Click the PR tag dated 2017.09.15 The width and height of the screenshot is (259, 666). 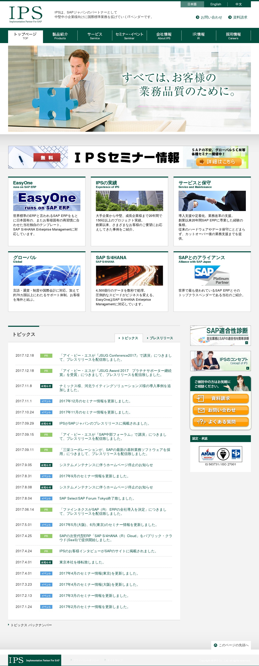(x=46, y=435)
